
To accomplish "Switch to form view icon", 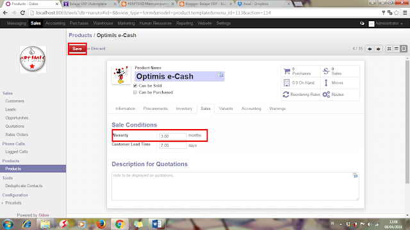I will (404, 49).
